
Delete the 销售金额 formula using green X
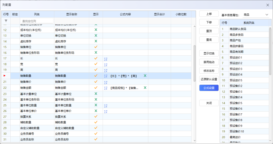click(x=145, y=88)
